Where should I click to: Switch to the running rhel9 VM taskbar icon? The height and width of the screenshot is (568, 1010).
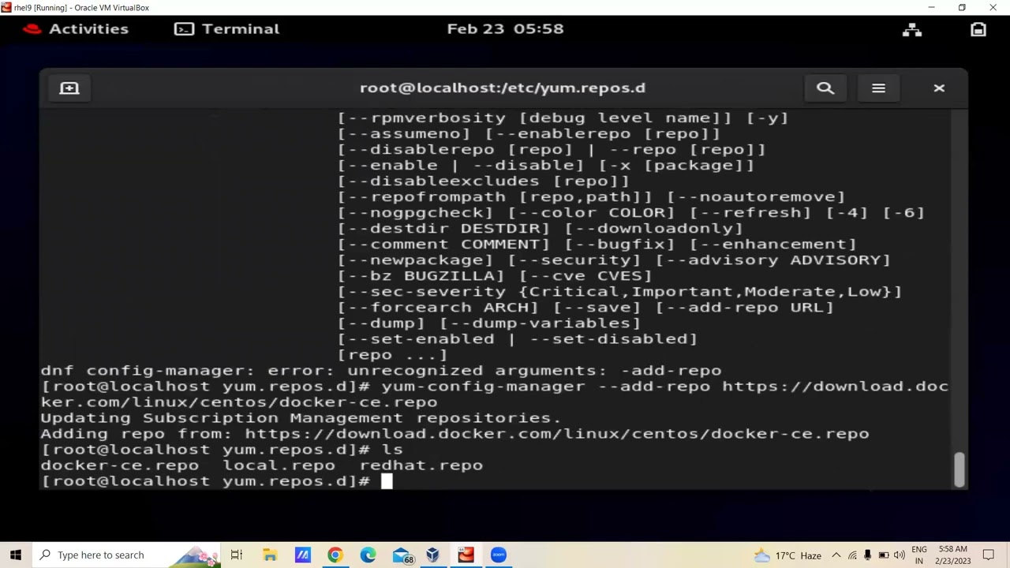pyautogui.click(x=466, y=555)
